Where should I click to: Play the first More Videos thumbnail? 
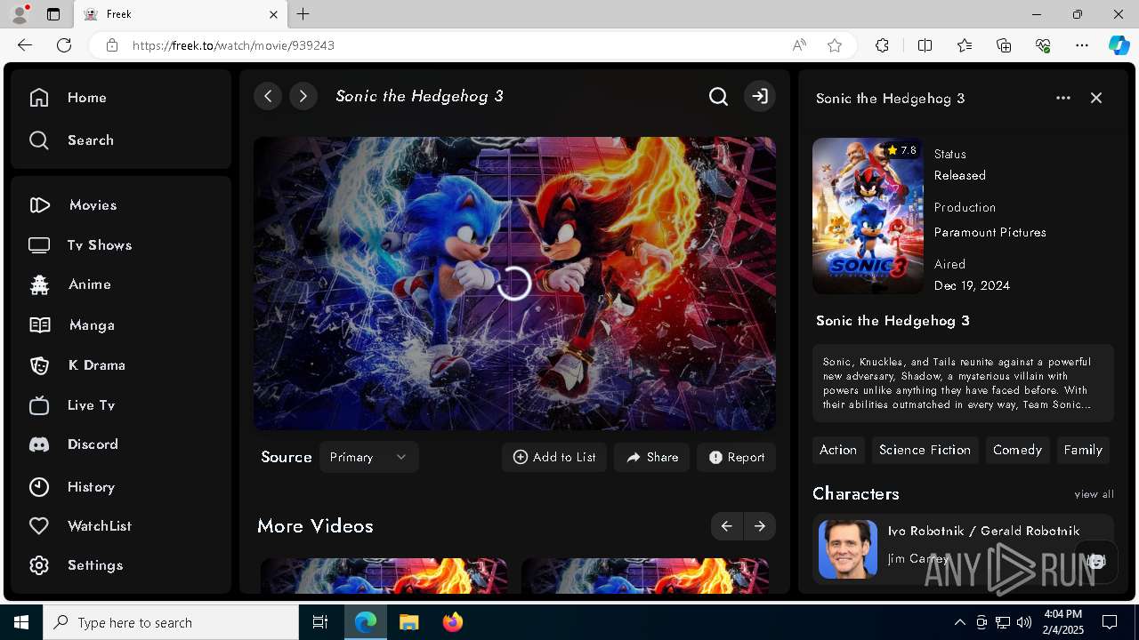(384, 576)
